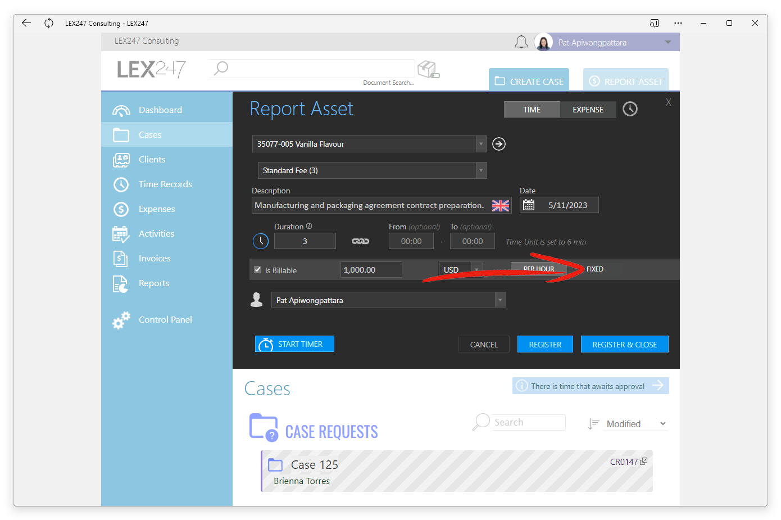Switch rate mode to FIXED

[595, 269]
